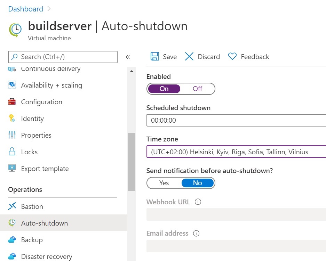
Task: Click the Discard X icon
Action: (x=189, y=57)
